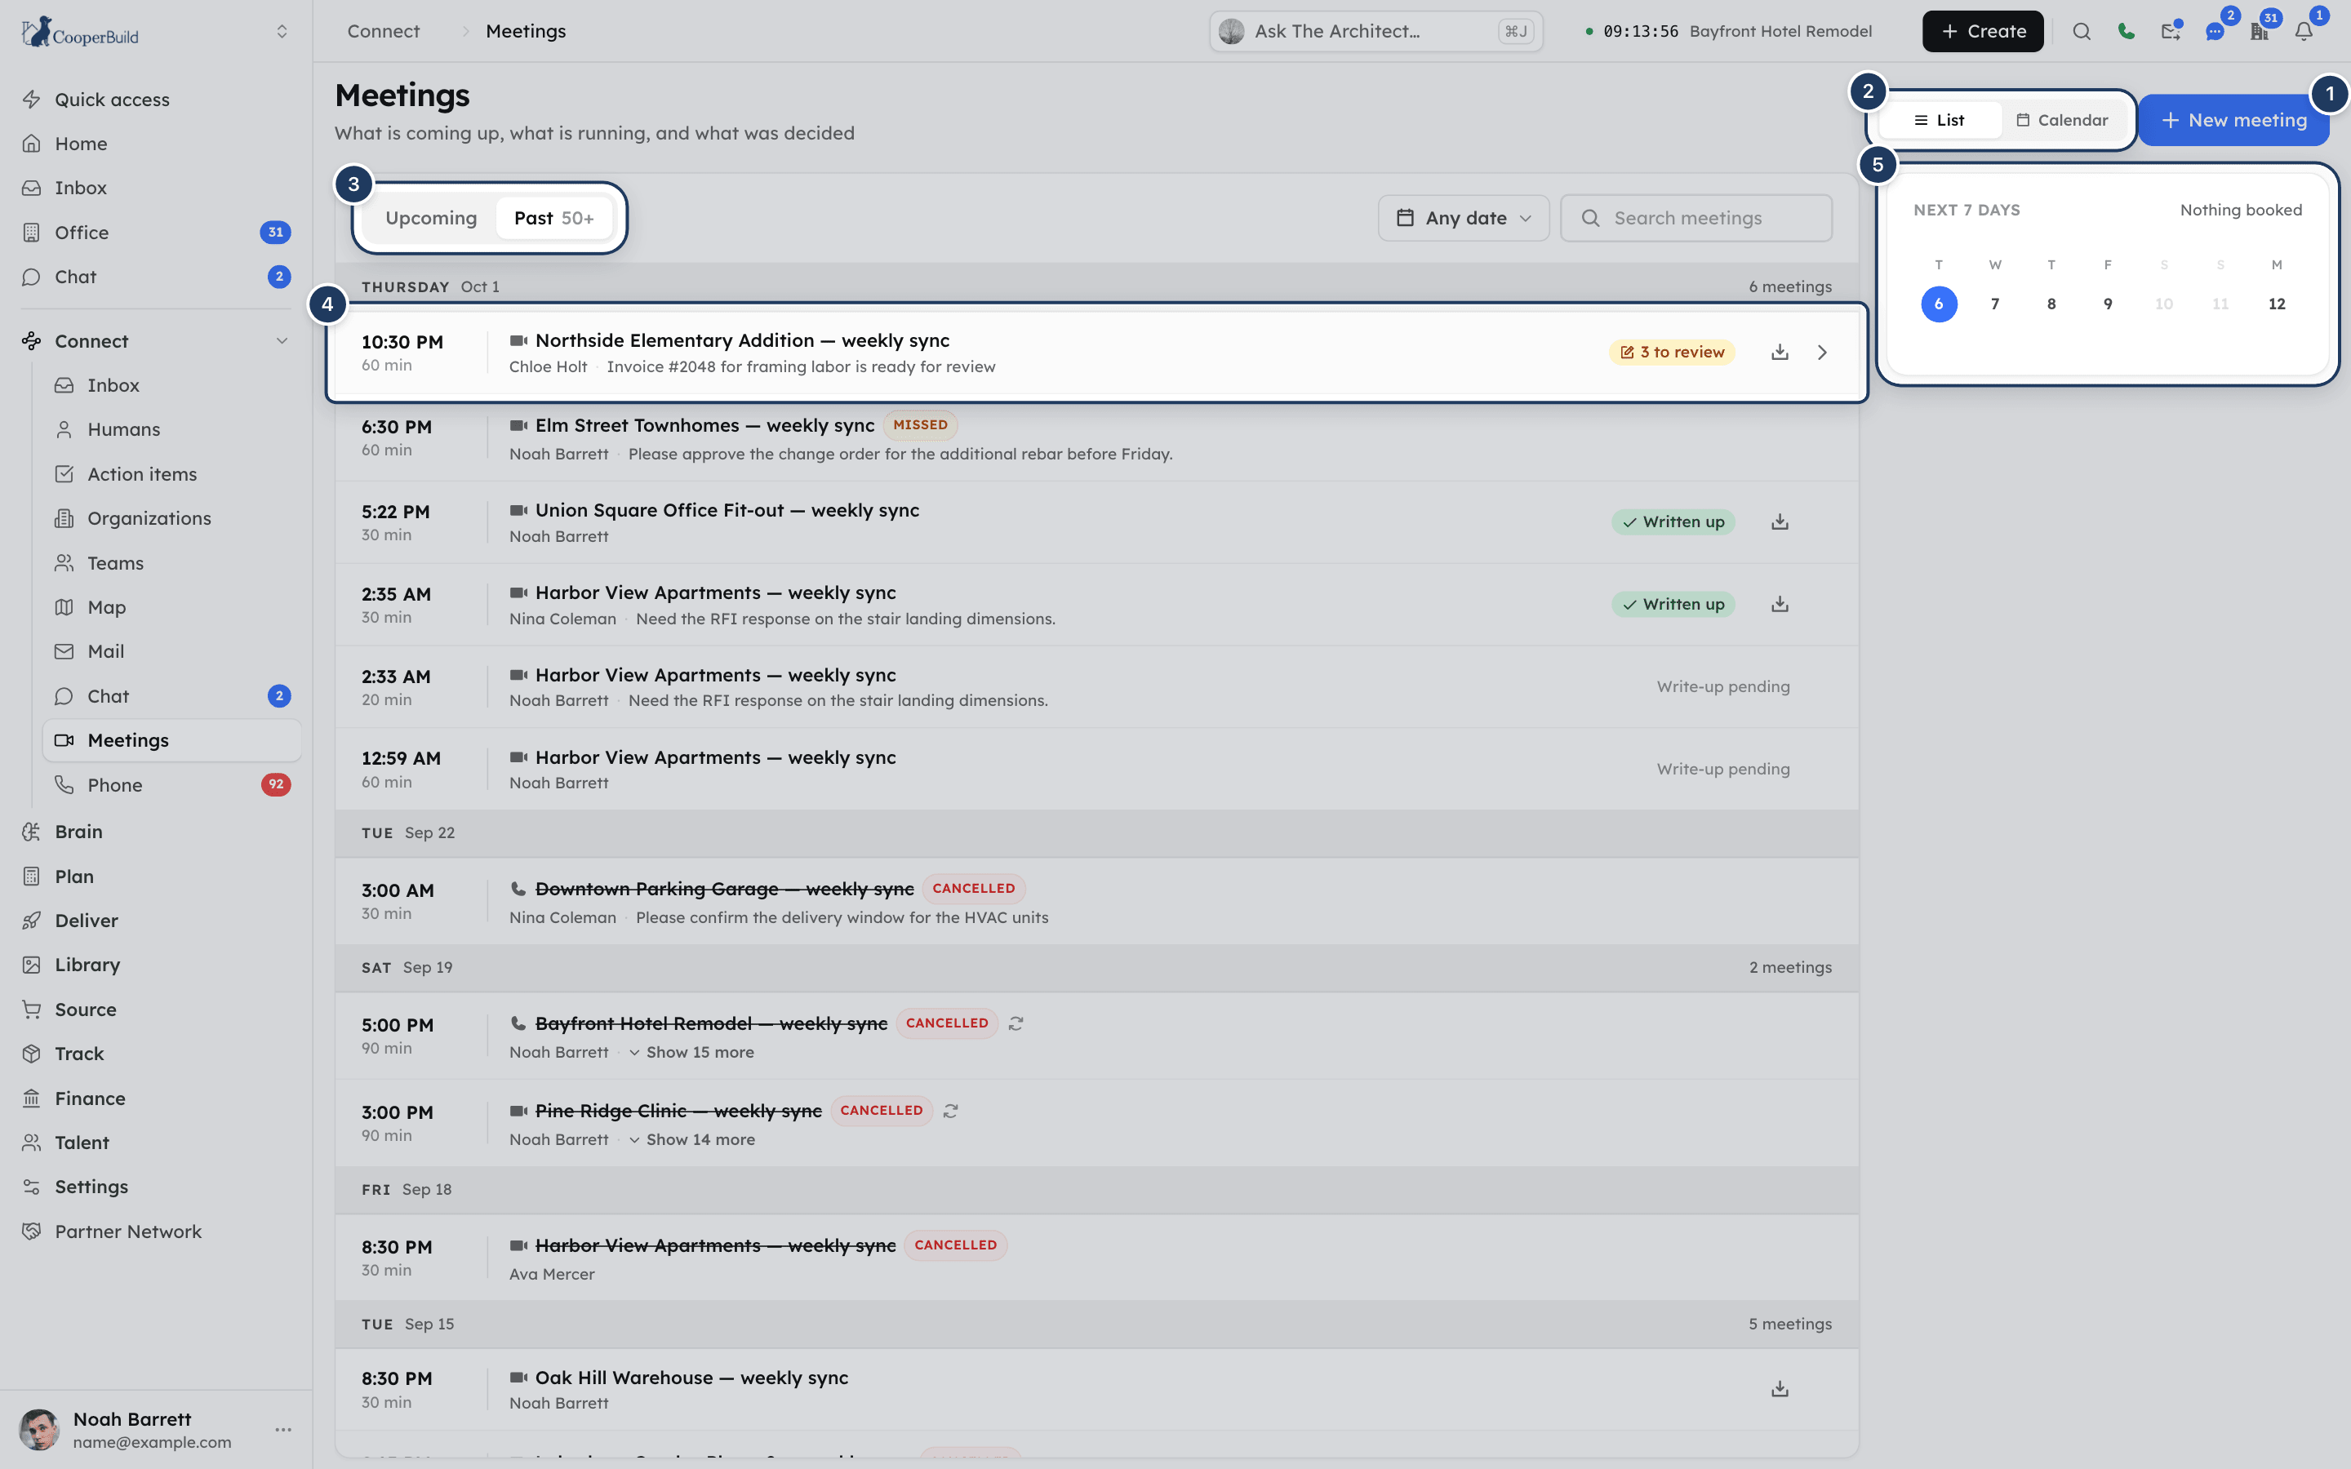Click recurring icon beside Pine Ridge Clinic

pyautogui.click(x=950, y=1111)
